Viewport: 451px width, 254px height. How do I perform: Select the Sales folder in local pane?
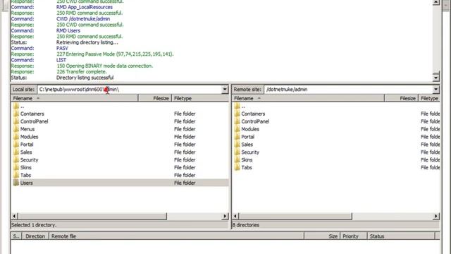pyautogui.click(x=26, y=152)
